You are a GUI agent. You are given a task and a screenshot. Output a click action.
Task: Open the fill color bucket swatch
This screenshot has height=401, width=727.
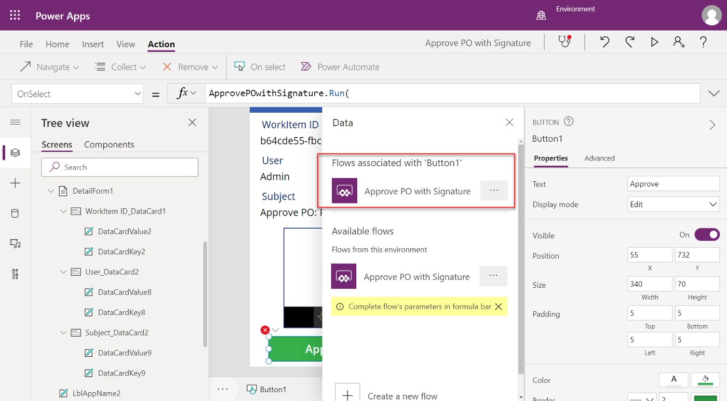click(x=705, y=380)
